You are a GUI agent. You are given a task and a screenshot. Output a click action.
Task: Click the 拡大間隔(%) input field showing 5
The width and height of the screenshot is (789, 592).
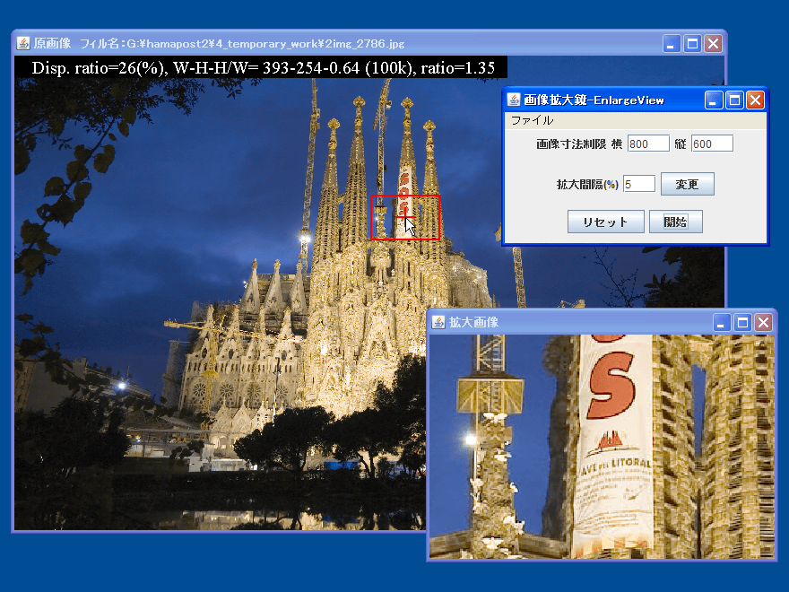(x=639, y=184)
